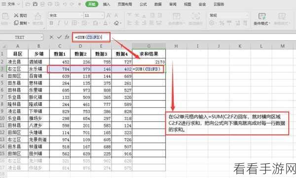Open the 文件 hamburger menu

3,4
